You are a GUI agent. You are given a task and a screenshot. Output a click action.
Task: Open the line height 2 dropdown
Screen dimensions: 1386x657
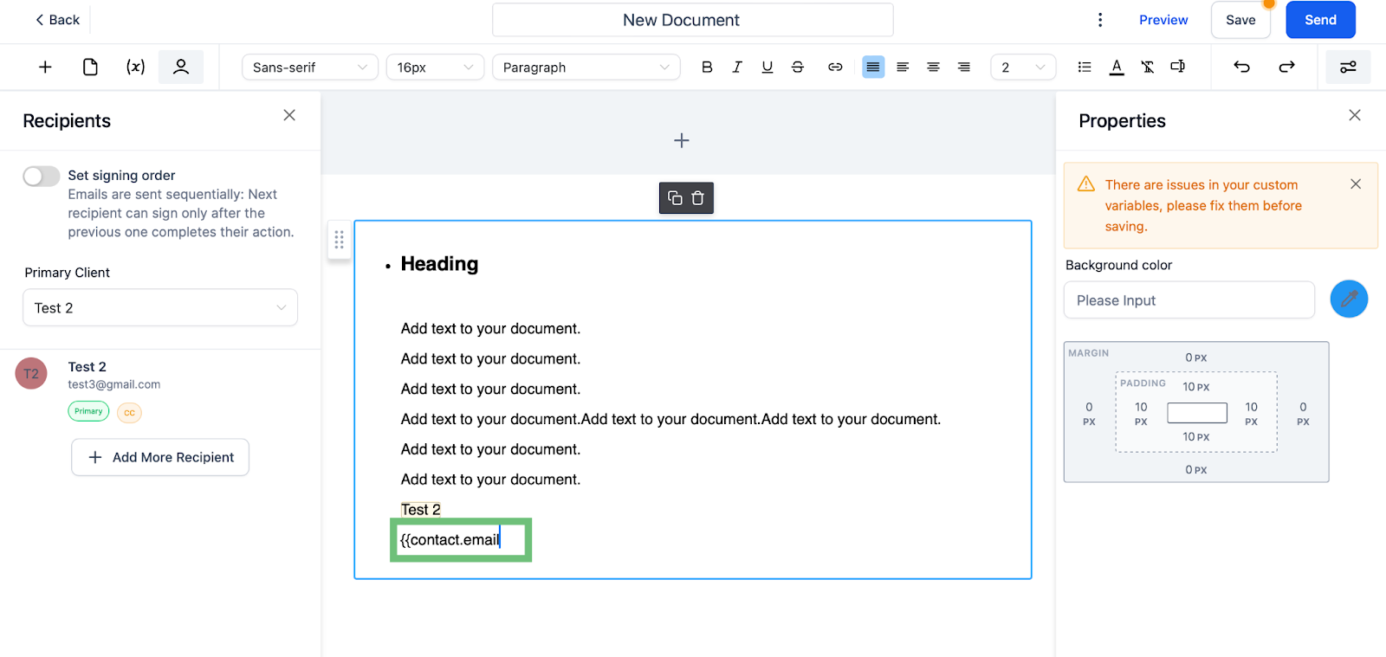click(1023, 68)
